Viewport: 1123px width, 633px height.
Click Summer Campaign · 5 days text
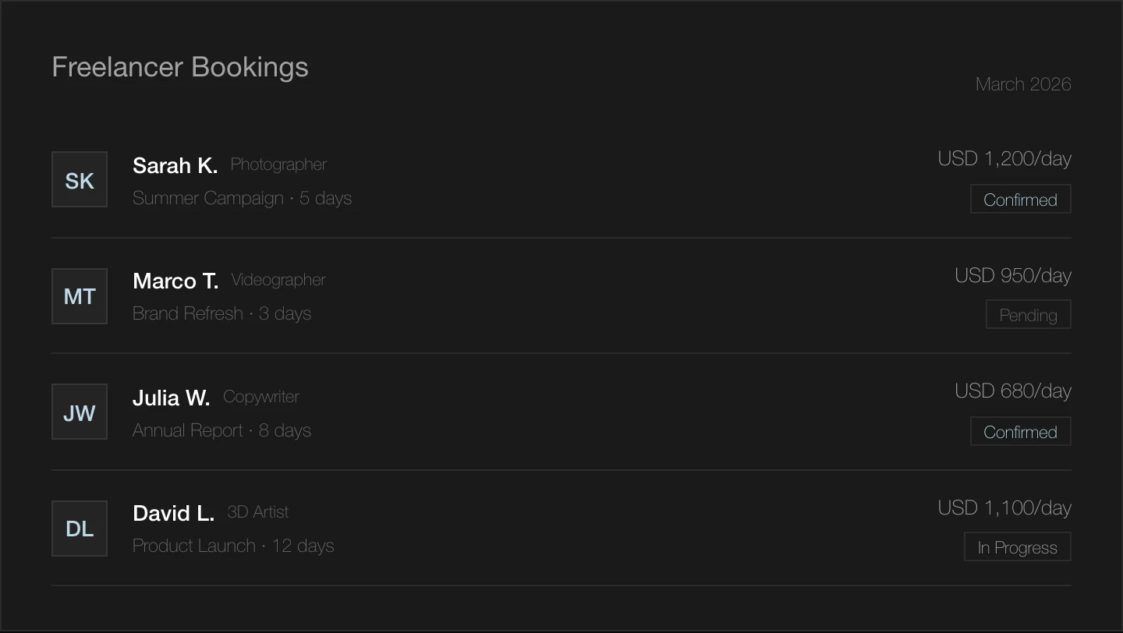click(242, 198)
